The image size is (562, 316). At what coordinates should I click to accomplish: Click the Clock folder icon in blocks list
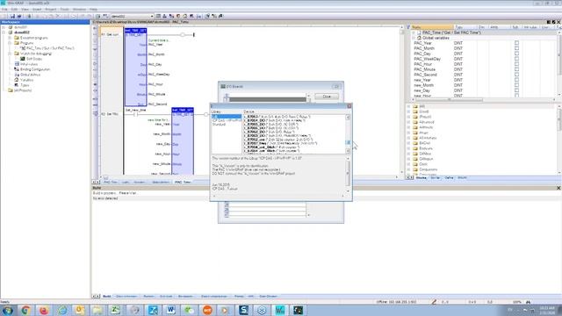tap(415, 164)
